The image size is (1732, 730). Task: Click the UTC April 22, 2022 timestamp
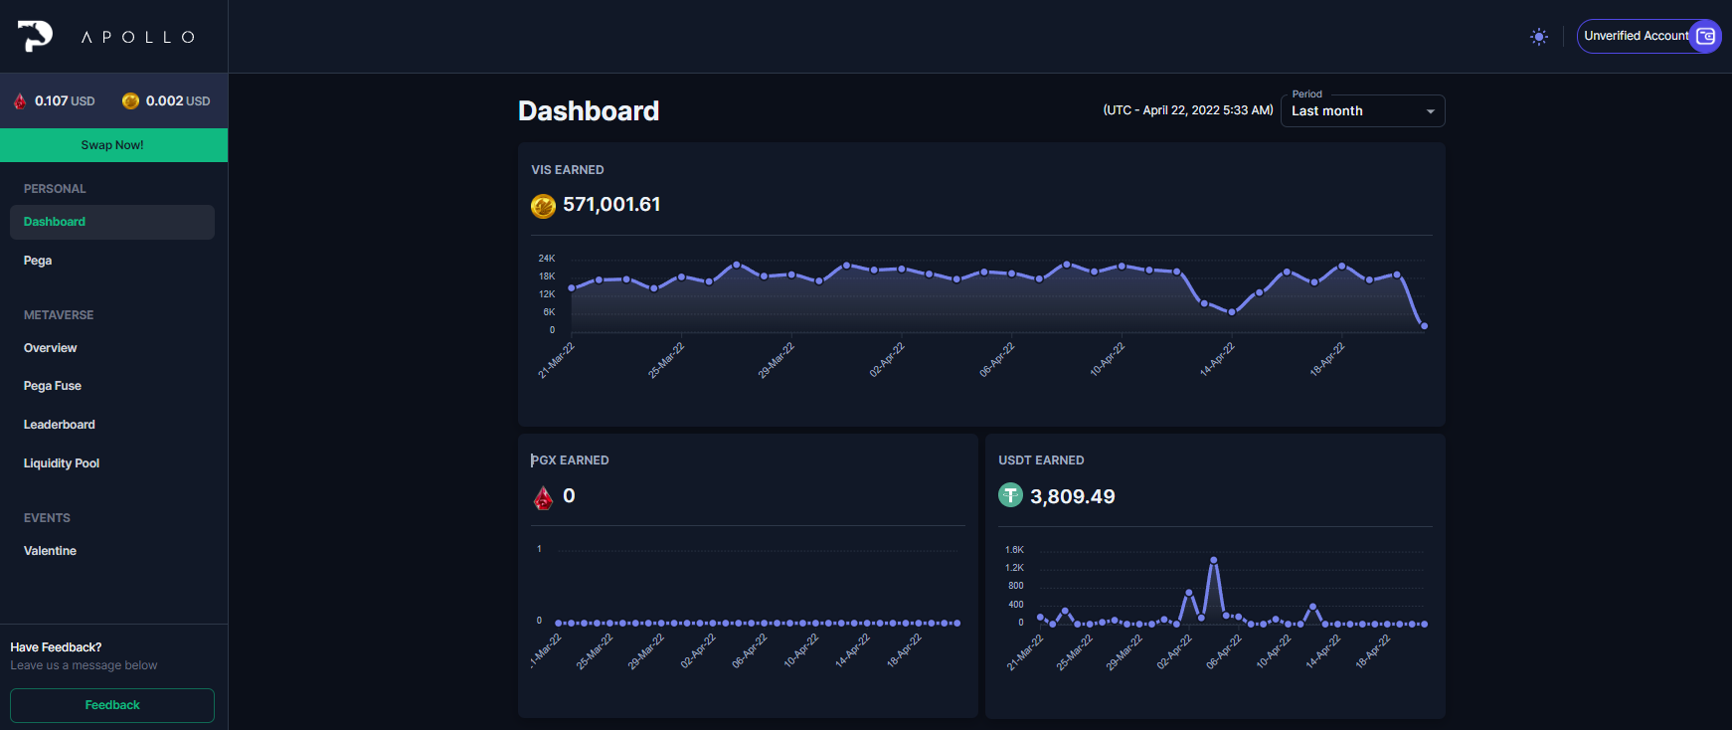1188,110
